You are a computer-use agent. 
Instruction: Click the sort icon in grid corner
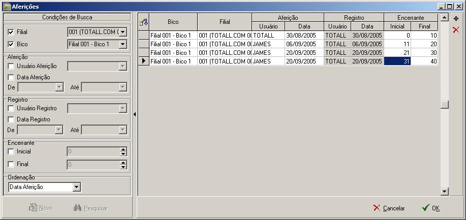(x=144, y=22)
